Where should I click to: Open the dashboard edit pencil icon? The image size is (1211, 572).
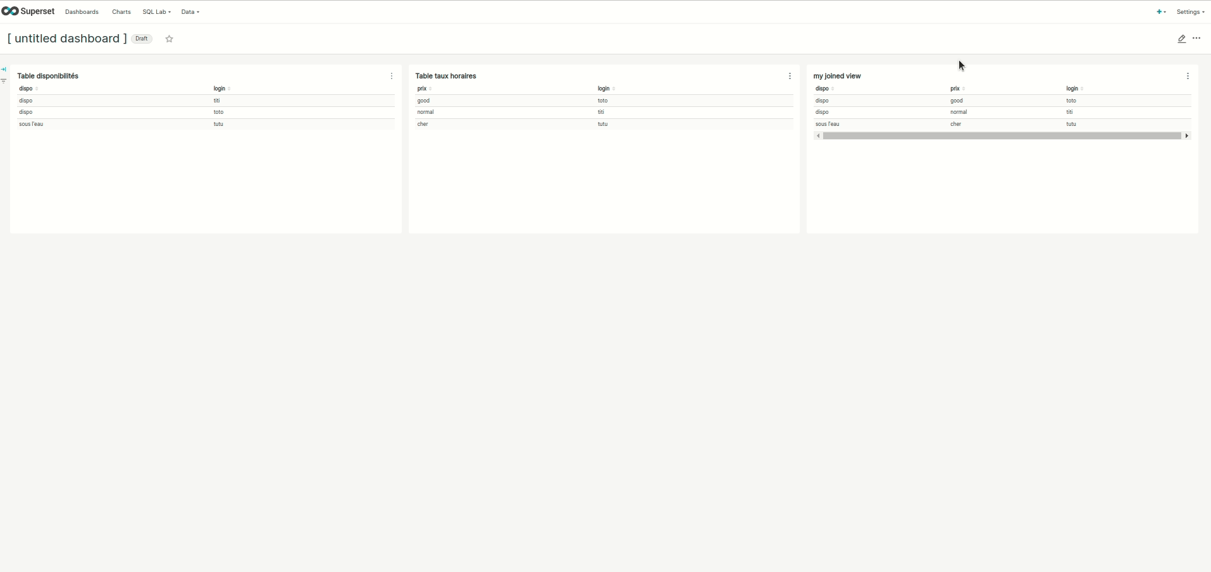pyautogui.click(x=1182, y=39)
